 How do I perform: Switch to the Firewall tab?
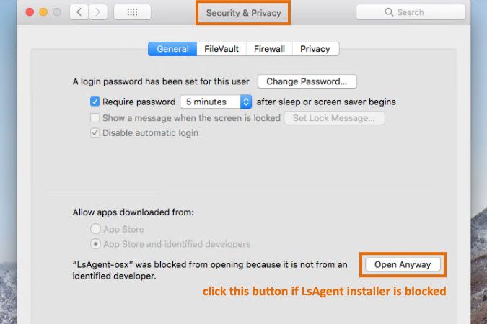269,49
